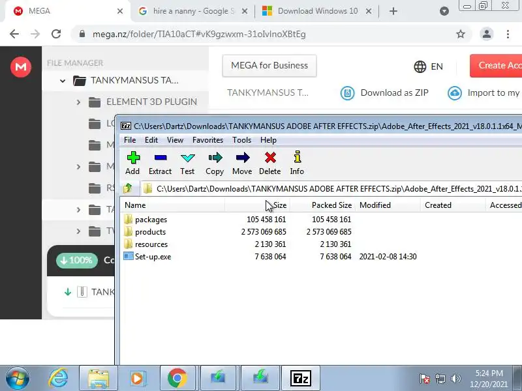Select the packages folder in 7-Zip
The height and width of the screenshot is (391, 522).
[151, 220]
